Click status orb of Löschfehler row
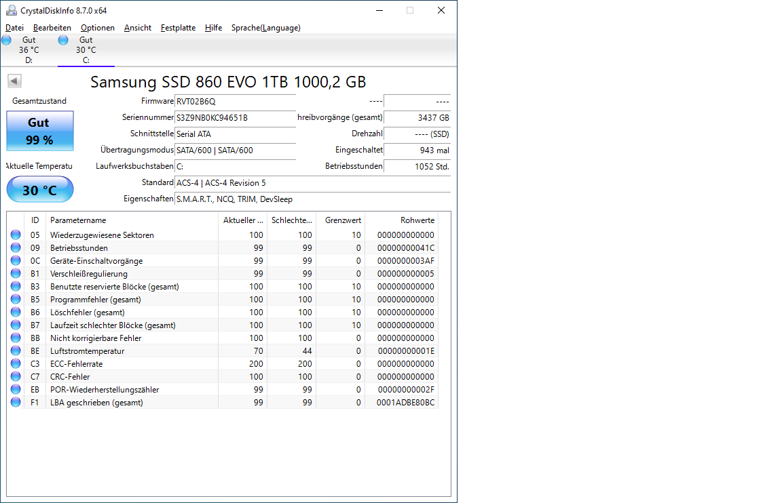This screenshot has width=782, height=503. point(16,313)
